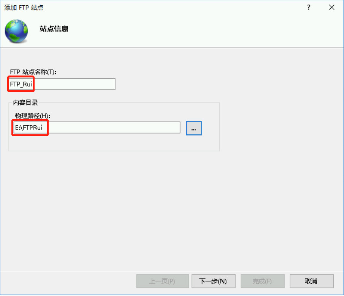Open help with the ? title bar button
The height and width of the screenshot is (296, 344).
pyautogui.click(x=309, y=7)
